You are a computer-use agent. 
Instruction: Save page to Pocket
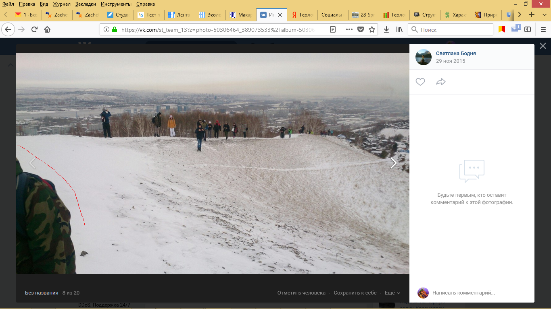361,29
